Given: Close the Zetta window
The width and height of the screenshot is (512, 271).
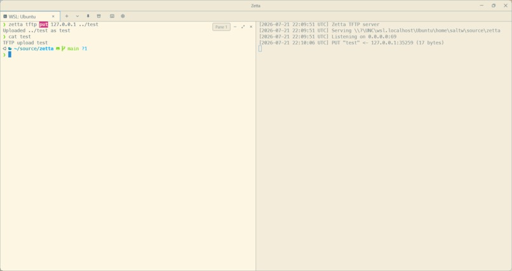Looking at the screenshot, I should tap(506, 6).
